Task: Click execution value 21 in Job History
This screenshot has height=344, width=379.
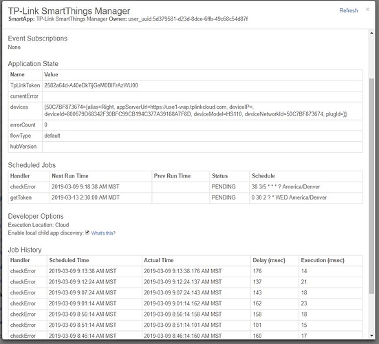Action: tap(304, 282)
